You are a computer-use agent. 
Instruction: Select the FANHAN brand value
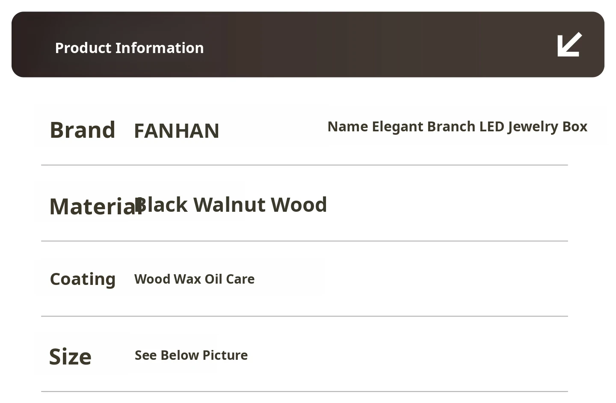tap(176, 131)
